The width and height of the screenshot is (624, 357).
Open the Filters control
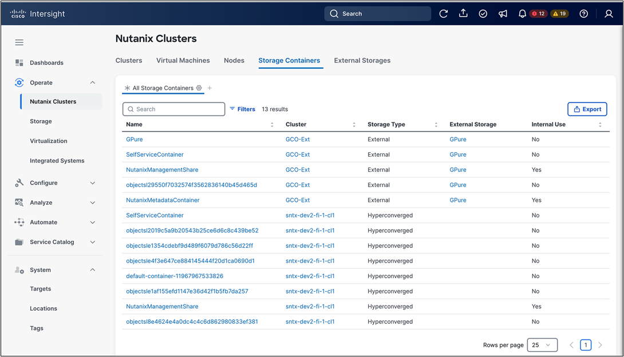coord(242,109)
